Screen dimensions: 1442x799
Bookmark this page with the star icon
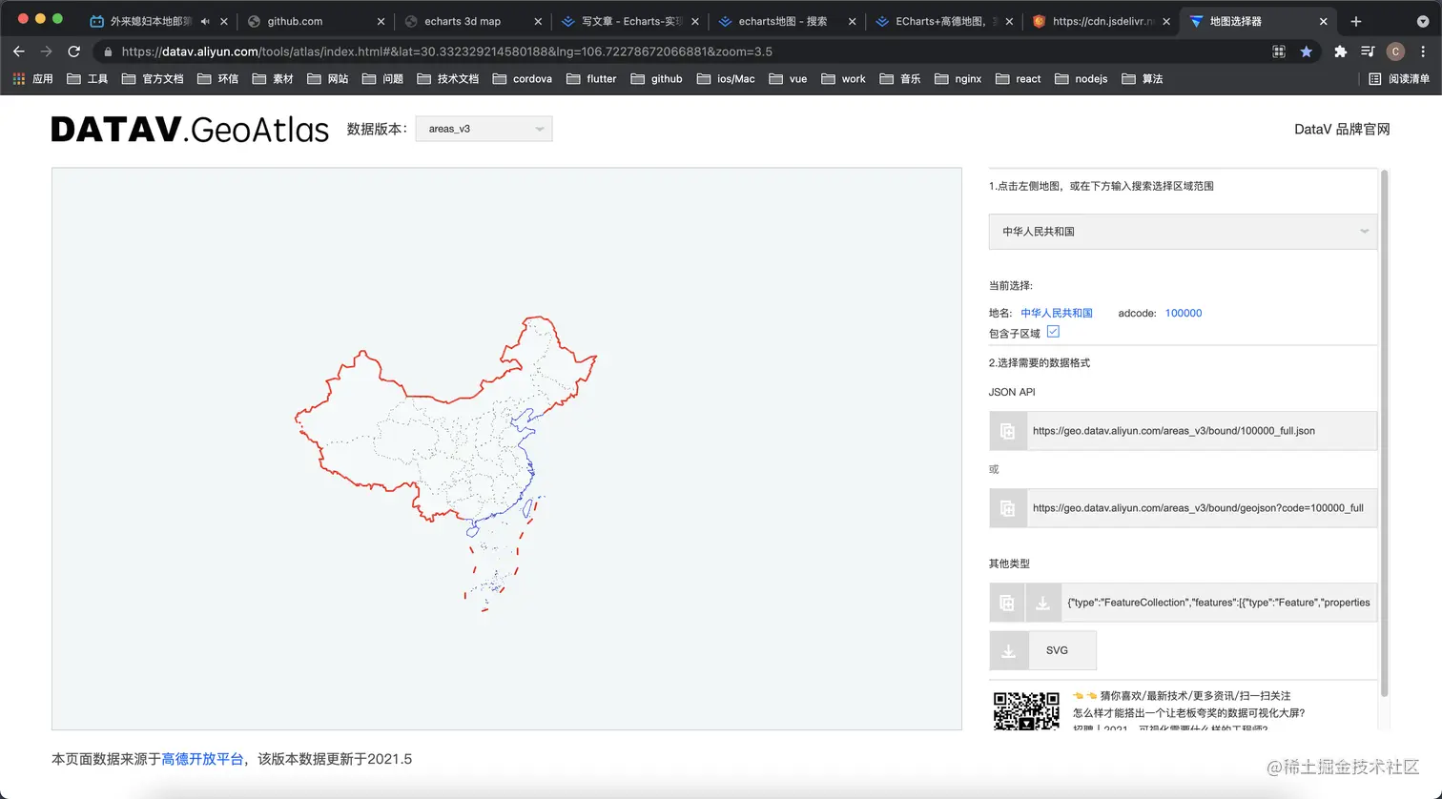click(1307, 51)
